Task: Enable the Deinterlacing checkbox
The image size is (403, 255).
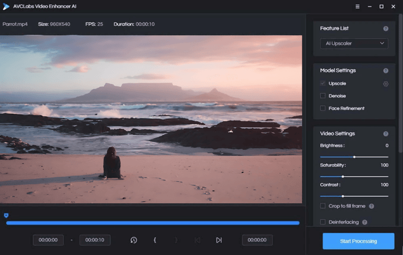Action: click(x=322, y=222)
